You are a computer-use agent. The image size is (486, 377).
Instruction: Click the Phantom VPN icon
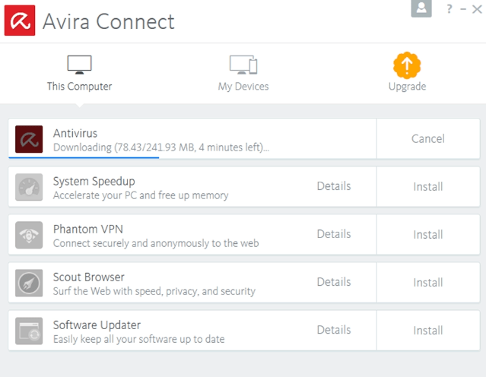click(x=29, y=235)
